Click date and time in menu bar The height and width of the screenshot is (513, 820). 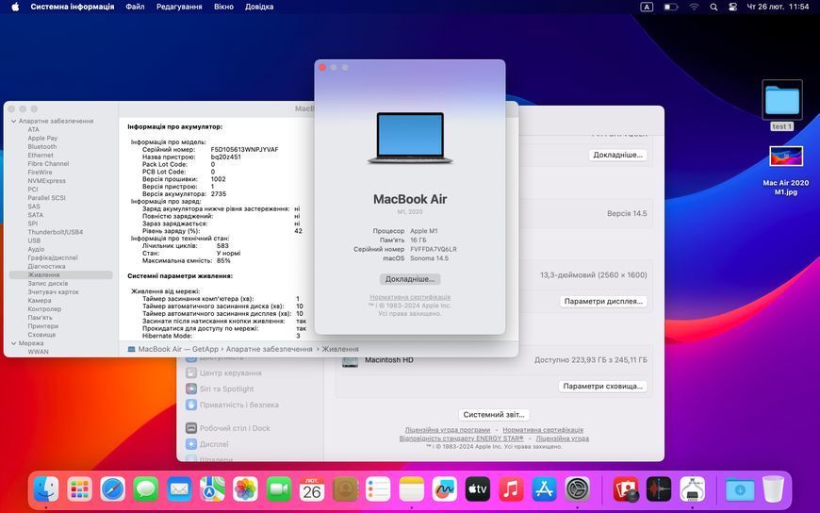pyautogui.click(x=779, y=7)
